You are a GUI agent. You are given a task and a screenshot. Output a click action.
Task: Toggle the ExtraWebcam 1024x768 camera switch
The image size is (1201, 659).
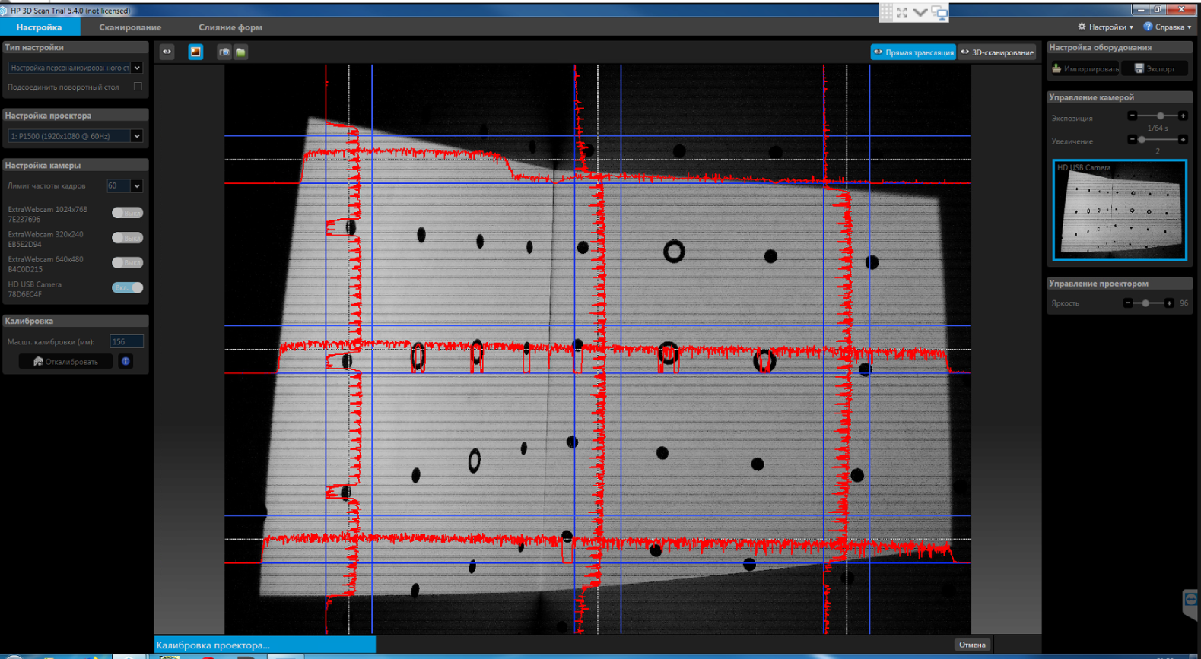coord(127,213)
